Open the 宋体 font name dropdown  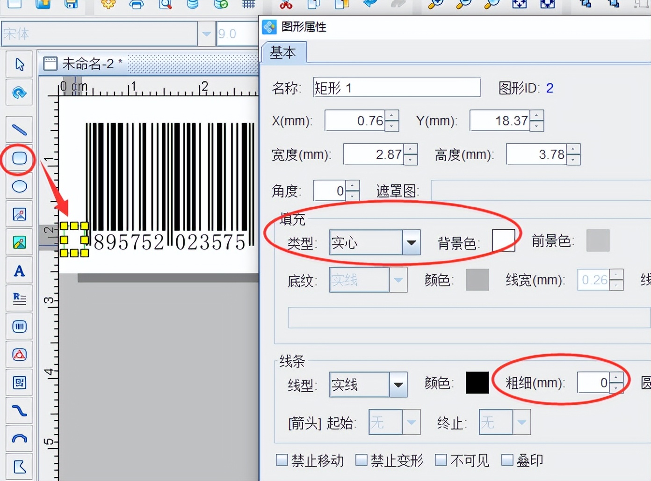click(x=206, y=33)
